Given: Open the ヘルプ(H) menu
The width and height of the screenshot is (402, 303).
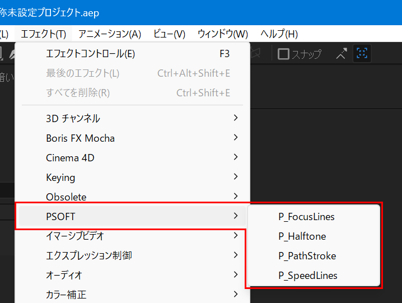Looking at the screenshot, I should 279,34.
